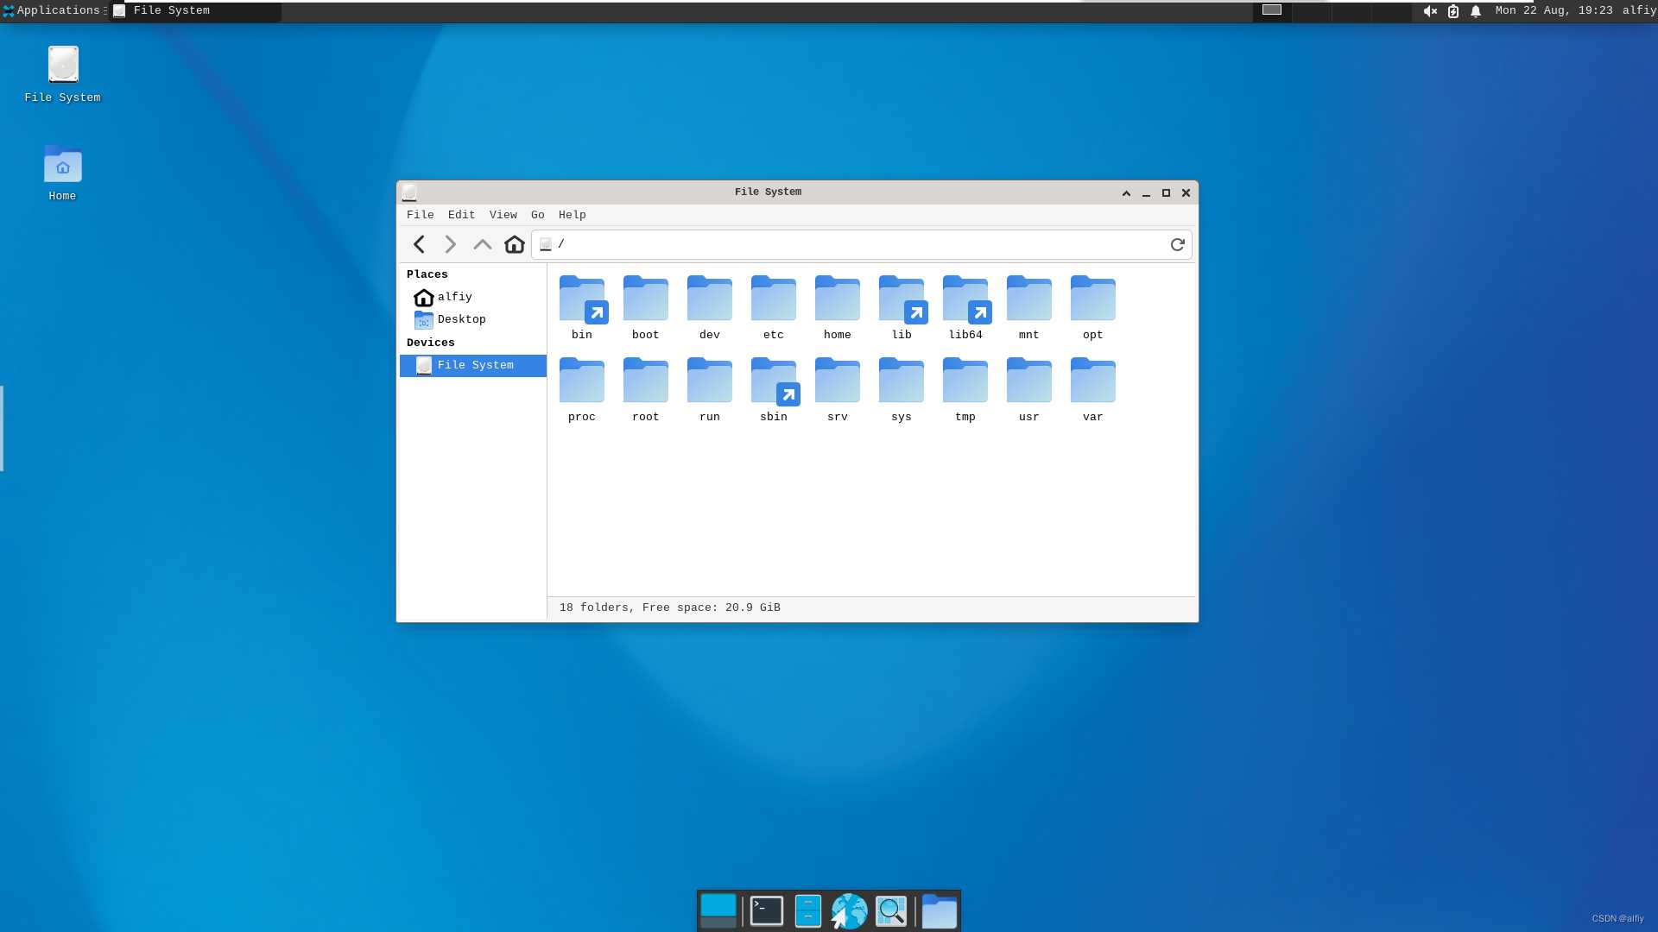Select the opt folder
This screenshot has height=932, width=1658.
click(1093, 307)
